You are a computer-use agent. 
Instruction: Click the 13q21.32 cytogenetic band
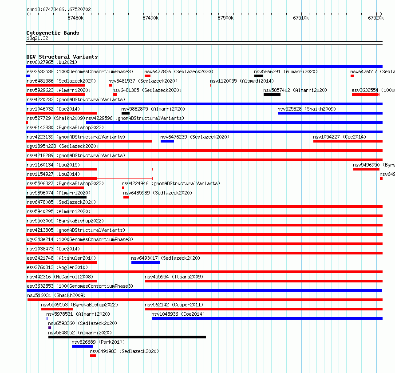[204, 43]
